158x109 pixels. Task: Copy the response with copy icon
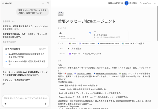point(3,84)
